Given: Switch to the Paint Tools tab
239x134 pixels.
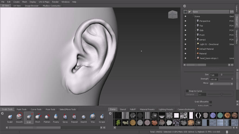Looking at the screenshot, I should (21, 109).
